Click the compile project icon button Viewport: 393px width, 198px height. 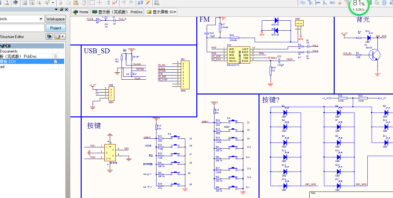pos(49,37)
